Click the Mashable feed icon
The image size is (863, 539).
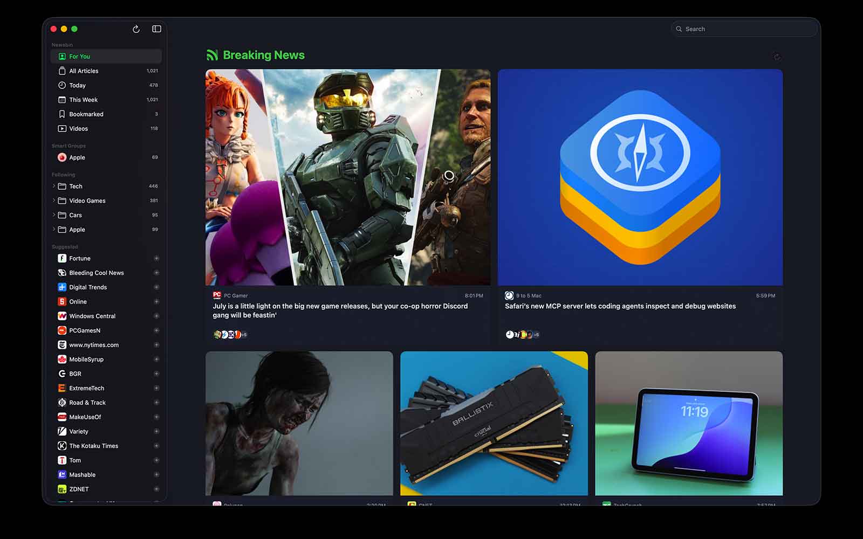point(62,475)
